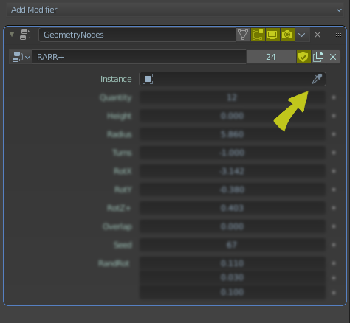Click the animate dot next to Seed
The height and width of the screenshot is (323, 350).
click(x=334, y=245)
